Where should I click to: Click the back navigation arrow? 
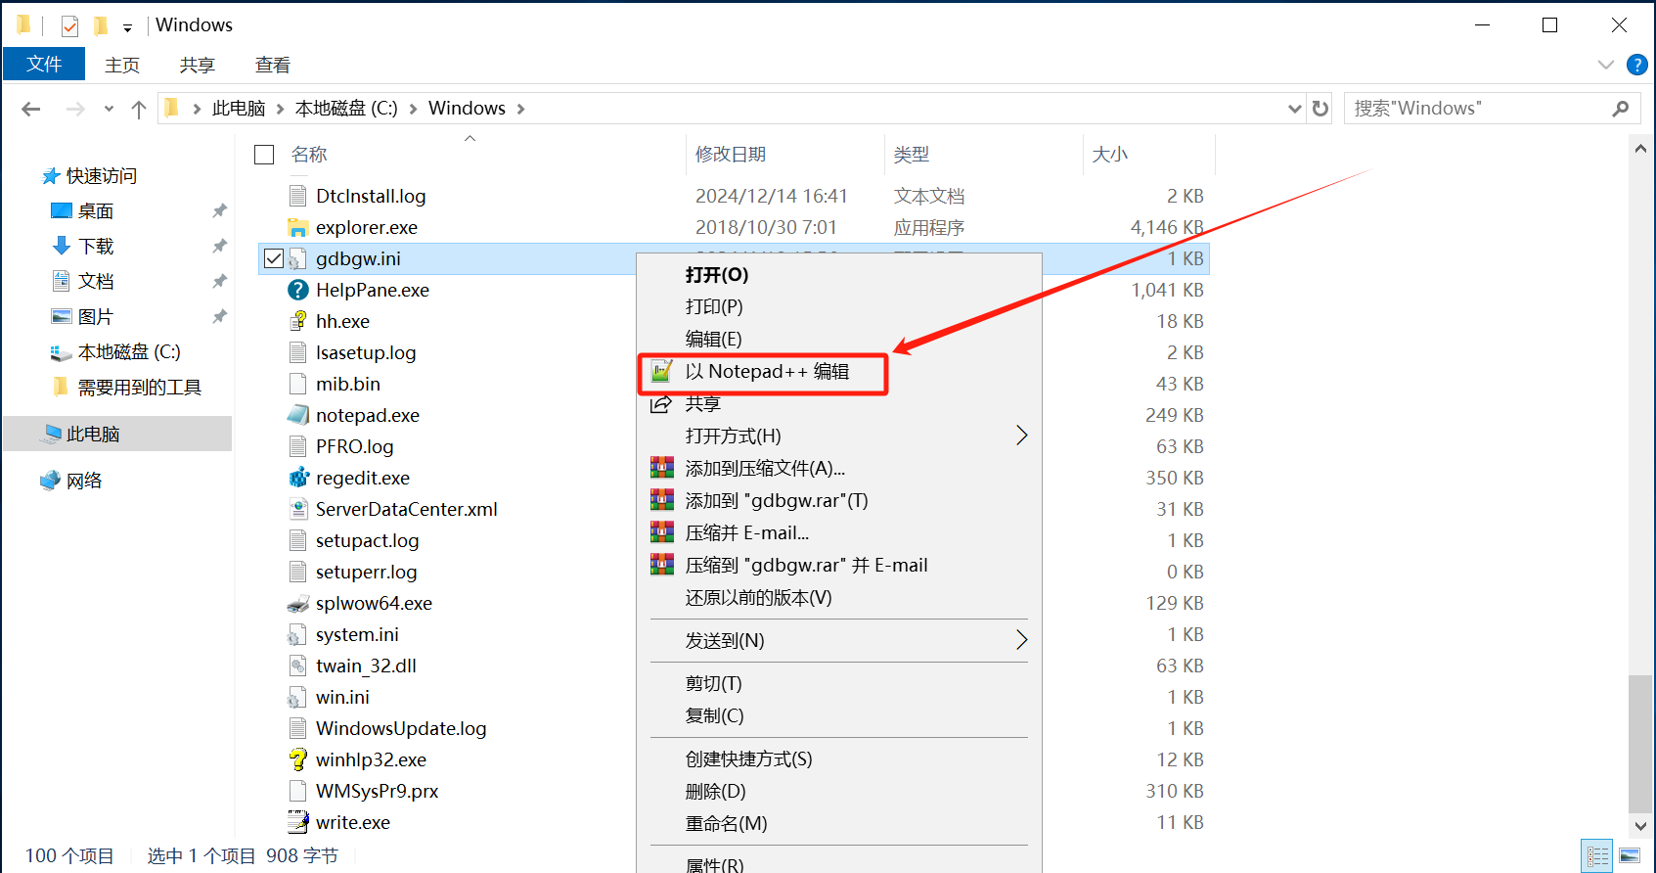[x=31, y=109]
